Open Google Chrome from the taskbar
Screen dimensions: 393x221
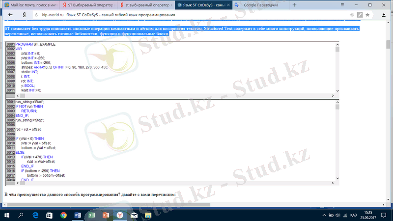click(x=63, y=215)
